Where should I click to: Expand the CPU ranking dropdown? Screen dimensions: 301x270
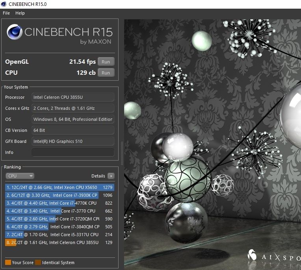click(x=20, y=176)
